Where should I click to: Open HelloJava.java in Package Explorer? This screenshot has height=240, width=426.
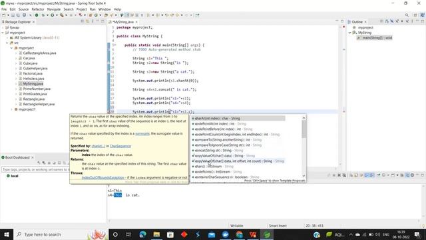pos(34,79)
